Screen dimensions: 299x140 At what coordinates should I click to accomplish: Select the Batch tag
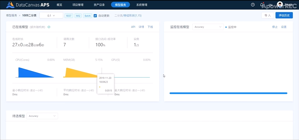88,16
